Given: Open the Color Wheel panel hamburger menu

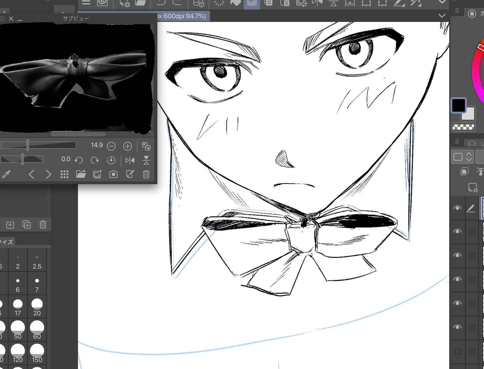Looking at the screenshot, I should point(457,11).
